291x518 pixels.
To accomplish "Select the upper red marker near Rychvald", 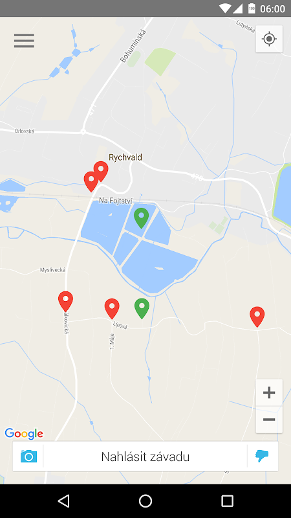I will coord(101,172).
